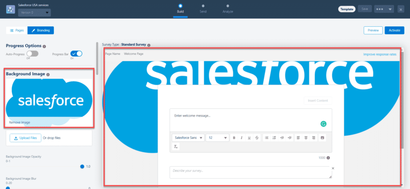Open the Pages tab
Screen dimensions: 410x189
click(x=17, y=30)
